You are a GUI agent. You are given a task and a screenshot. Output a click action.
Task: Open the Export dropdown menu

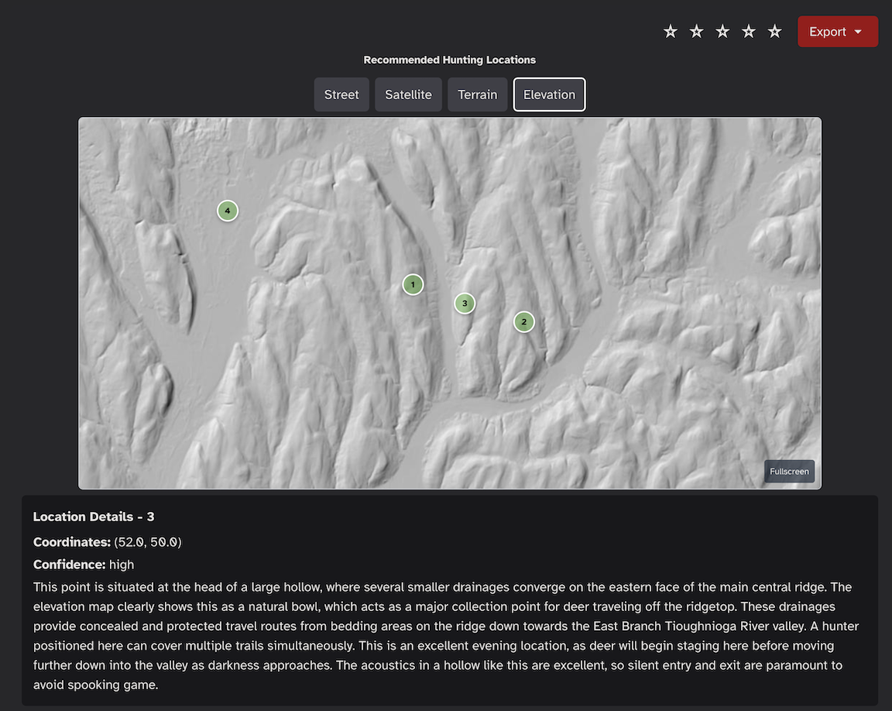point(838,31)
